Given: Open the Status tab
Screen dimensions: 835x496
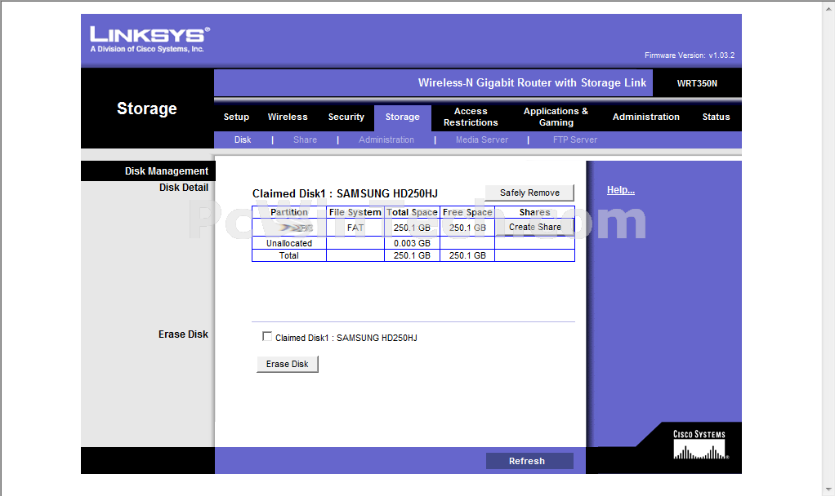Looking at the screenshot, I should tap(716, 117).
